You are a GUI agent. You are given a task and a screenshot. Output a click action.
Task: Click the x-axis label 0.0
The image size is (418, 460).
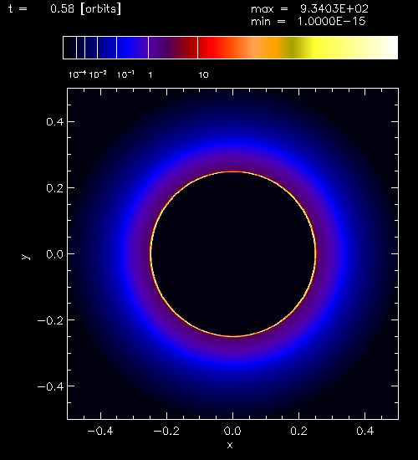pos(232,431)
